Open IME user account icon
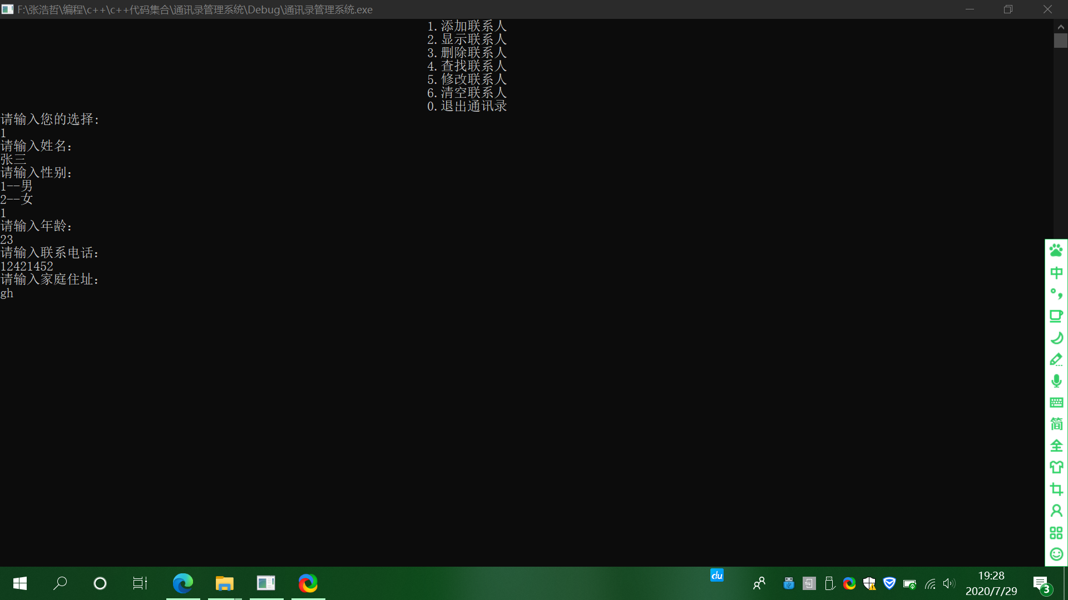The width and height of the screenshot is (1068, 600). pyautogui.click(x=1056, y=511)
